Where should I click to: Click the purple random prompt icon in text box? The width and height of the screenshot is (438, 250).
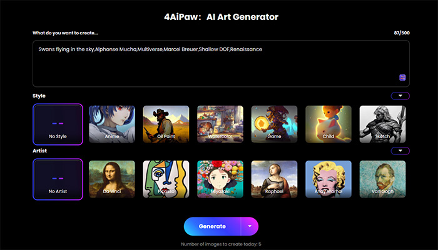click(402, 77)
